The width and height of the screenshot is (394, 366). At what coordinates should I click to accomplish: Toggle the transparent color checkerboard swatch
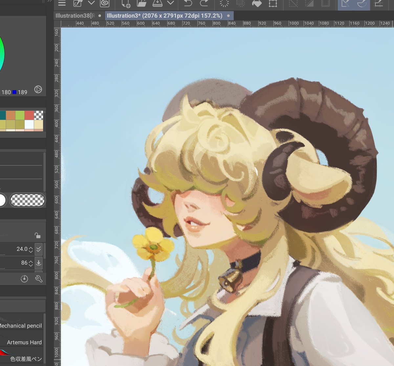pyautogui.click(x=28, y=200)
